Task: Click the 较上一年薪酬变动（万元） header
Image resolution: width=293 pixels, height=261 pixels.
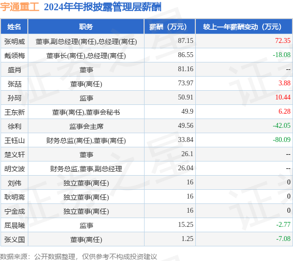Action: pyautogui.click(x=244, y=27)
